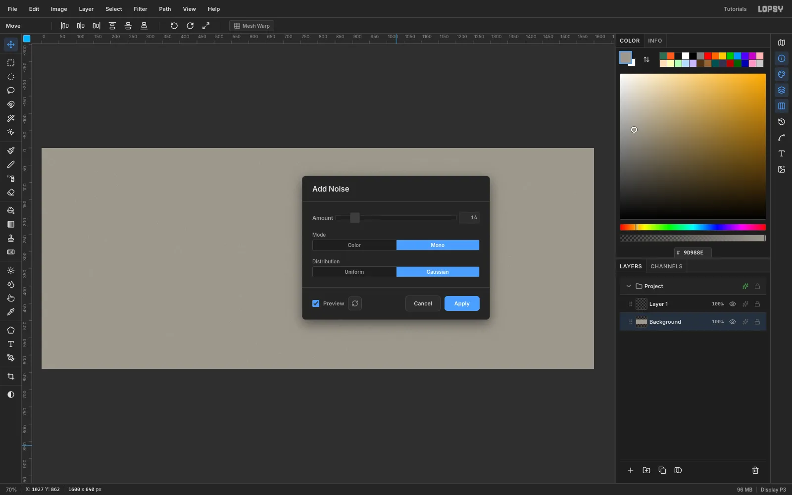This screenshot has width=792, height=495.
Task: Open the Layer menu
Action: (86, 9)
